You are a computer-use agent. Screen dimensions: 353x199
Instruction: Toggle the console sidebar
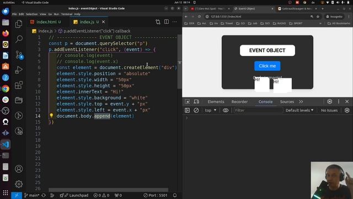187,111
